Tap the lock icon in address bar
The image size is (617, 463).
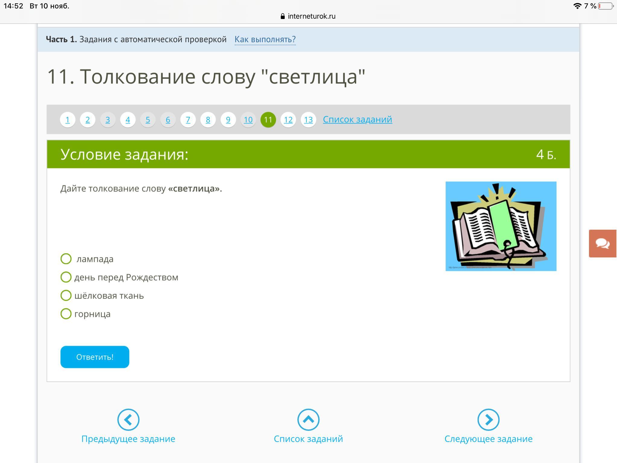282,16
